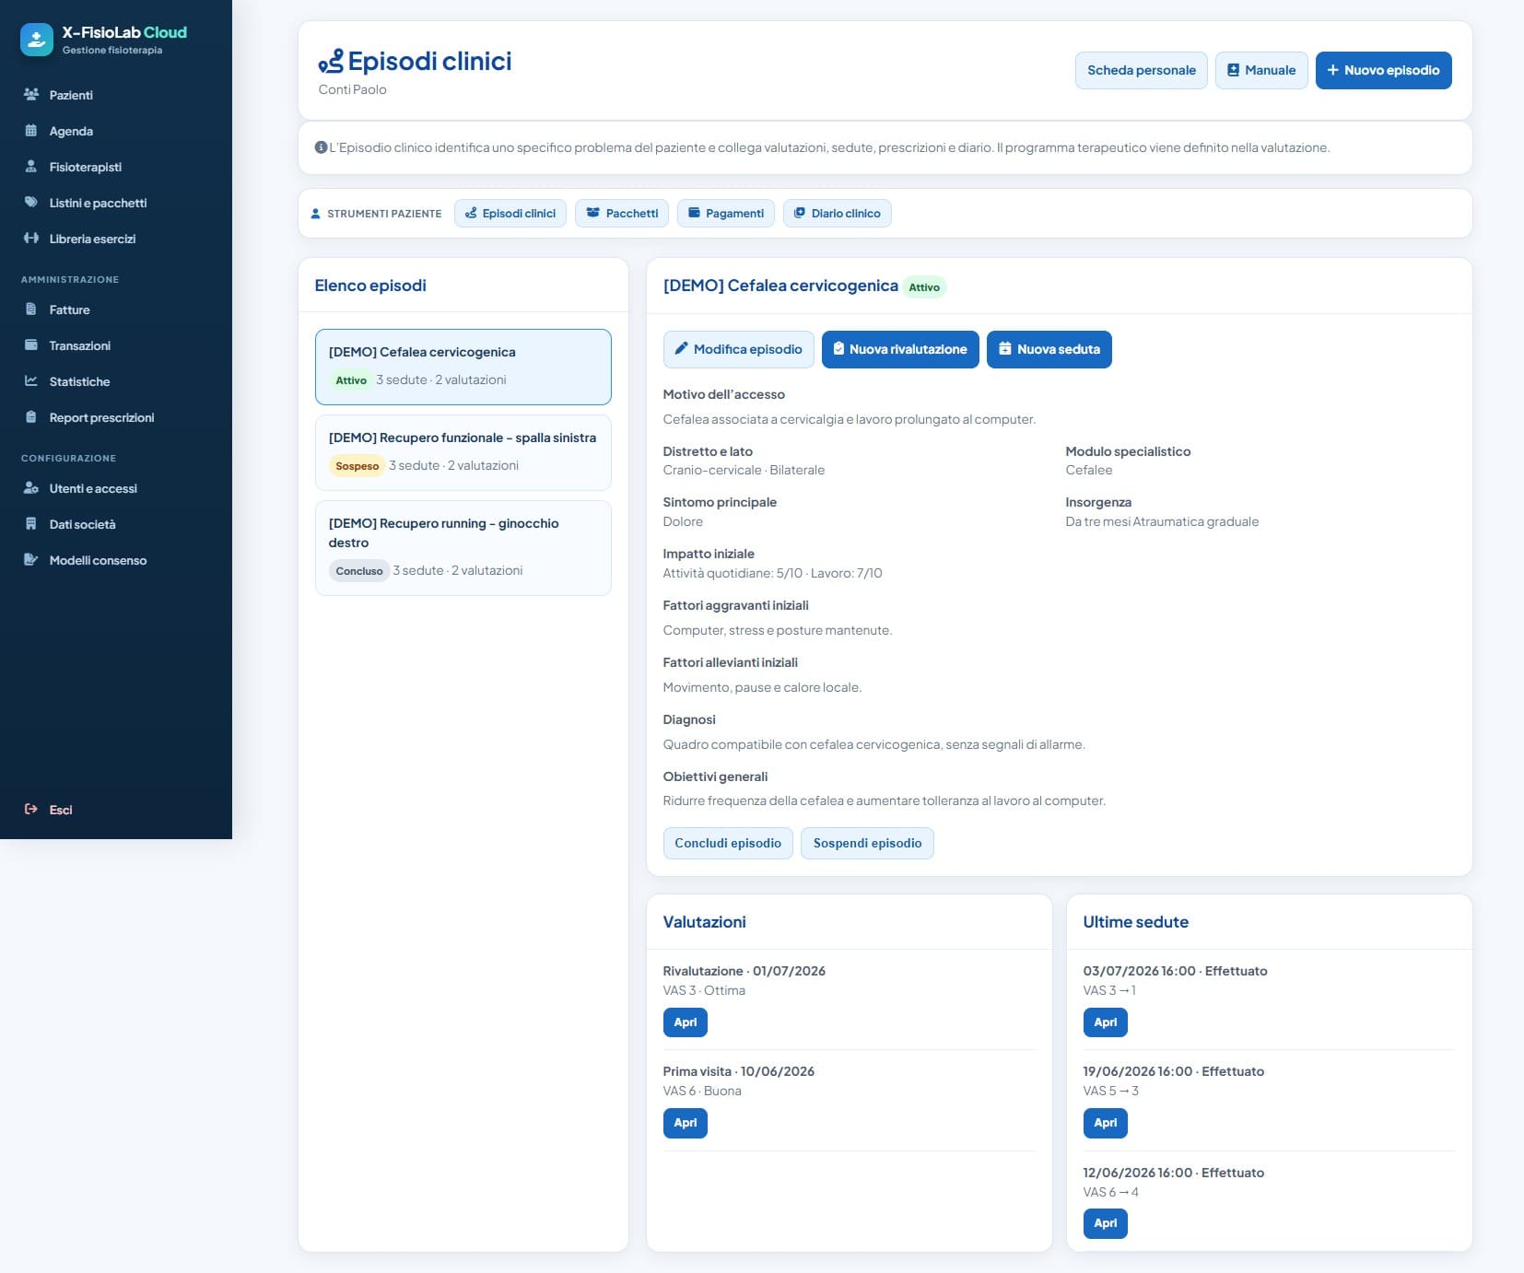Click the plus icon on Nuovo episodio
Viewport: 1524px width, 1273px height.
tap(1332, 70)
